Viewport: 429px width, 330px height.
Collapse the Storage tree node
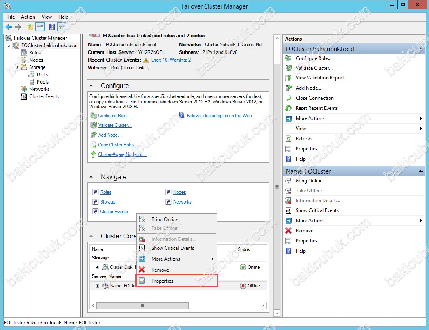pyautogui.click(x=17, y=67)
